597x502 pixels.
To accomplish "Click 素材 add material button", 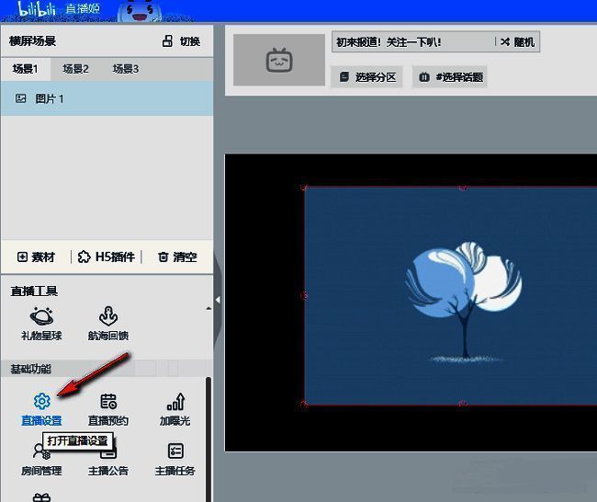I will [x=37, y=257].
